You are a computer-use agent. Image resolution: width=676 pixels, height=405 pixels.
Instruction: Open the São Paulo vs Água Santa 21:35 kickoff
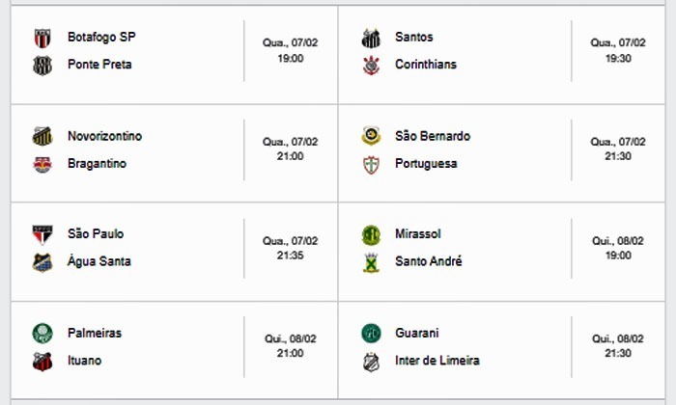click(x=290, y=256)
